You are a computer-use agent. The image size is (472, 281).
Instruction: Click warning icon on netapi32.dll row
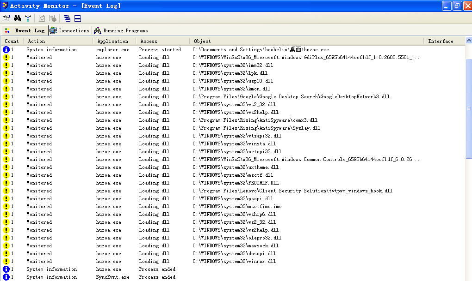tap(6, 152)
